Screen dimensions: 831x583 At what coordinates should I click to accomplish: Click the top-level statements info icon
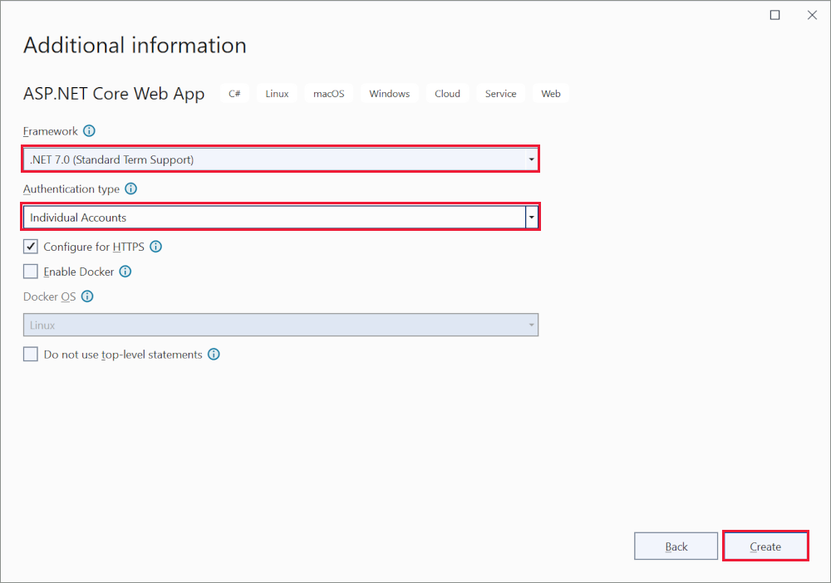[214, 355]
